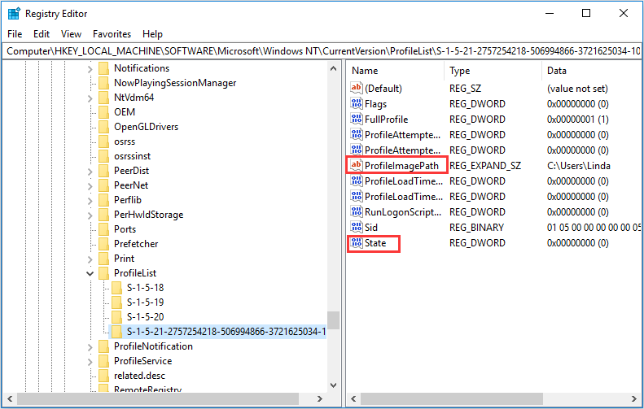Click the tree pane scroll up arrow
This screenshot has height=409, width=644.
334,68
